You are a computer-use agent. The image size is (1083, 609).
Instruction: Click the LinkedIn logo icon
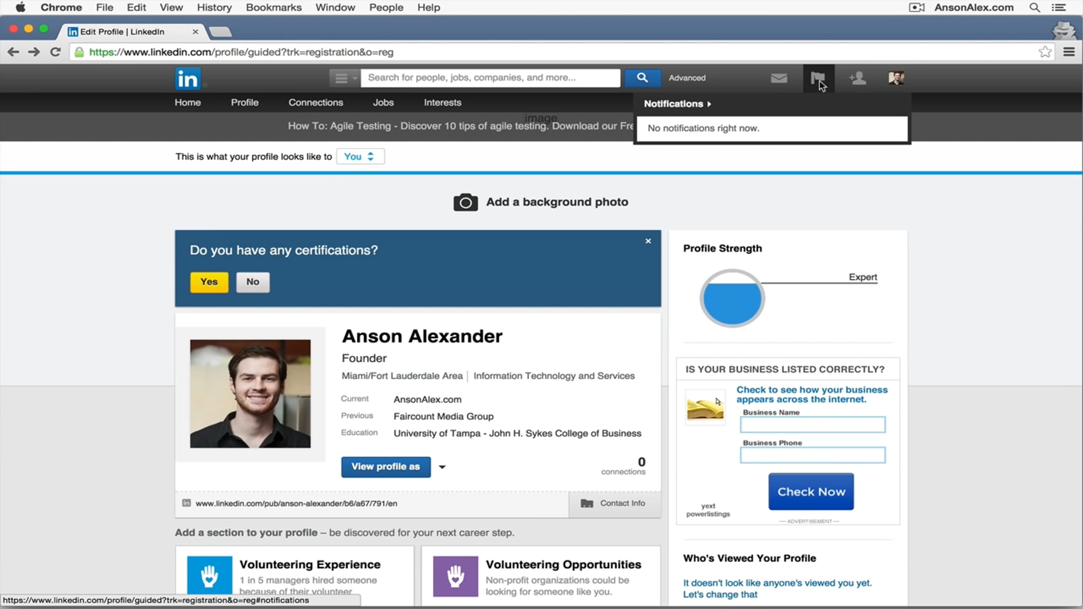click(187, 79)
